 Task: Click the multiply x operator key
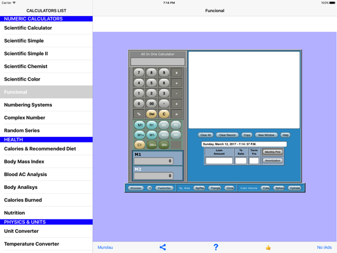[x=176, y=73]
